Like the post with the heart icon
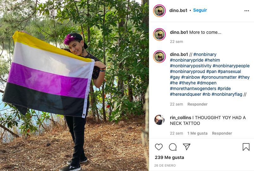The image size is (254, 171). [x=159, y=147]
